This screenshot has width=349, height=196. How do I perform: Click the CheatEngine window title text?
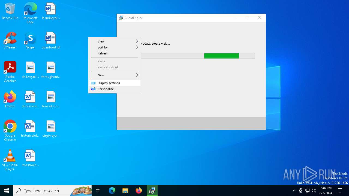click(x=134, y=18)
